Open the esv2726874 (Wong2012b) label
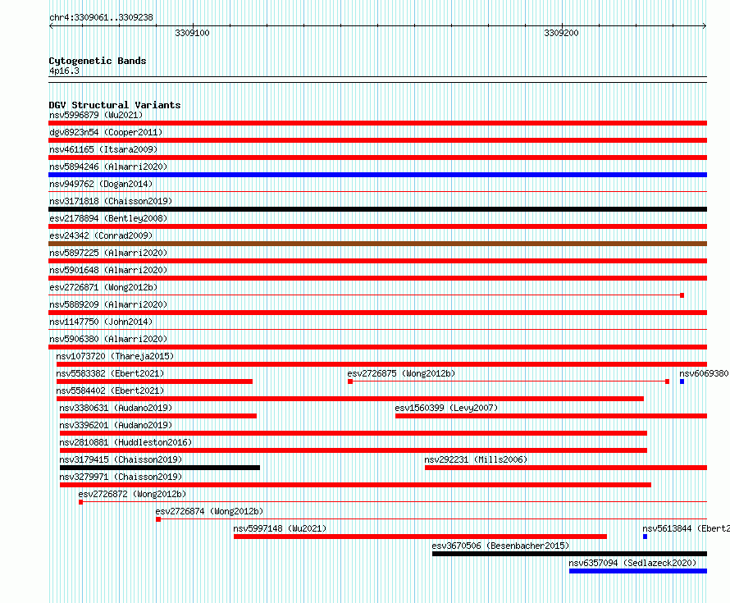The height and width of the screenshot is (603, 730). point(209,511)
